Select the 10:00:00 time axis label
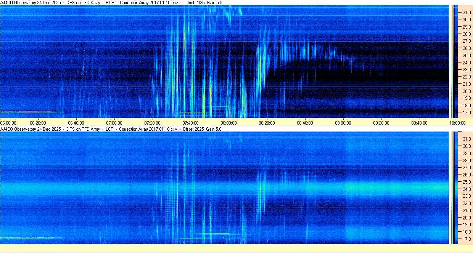The height and width of the screenshot is (253, 473). coord(457,123)
